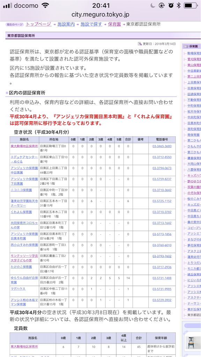
Task: Open 八雲保育園 sidebar link
Action: click(194, 169)
